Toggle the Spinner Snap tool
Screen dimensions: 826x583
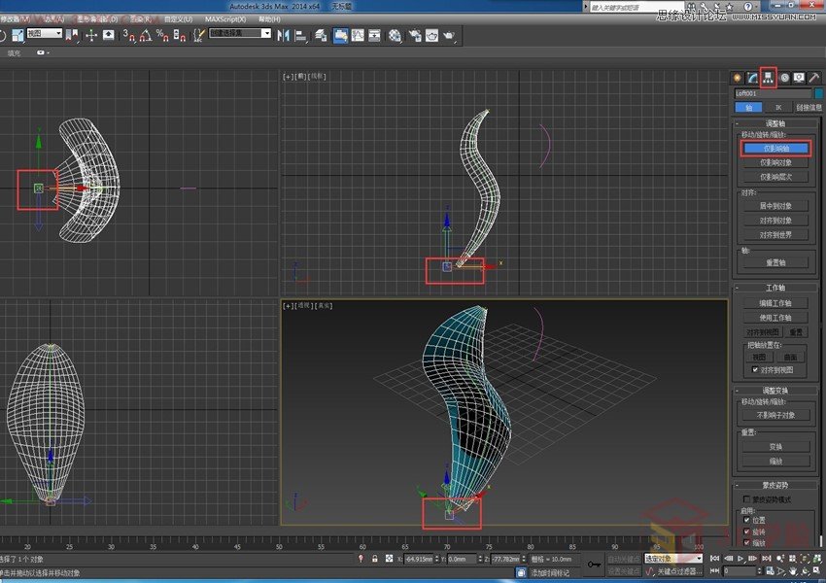pyautogui.click(x=180, y=35)
